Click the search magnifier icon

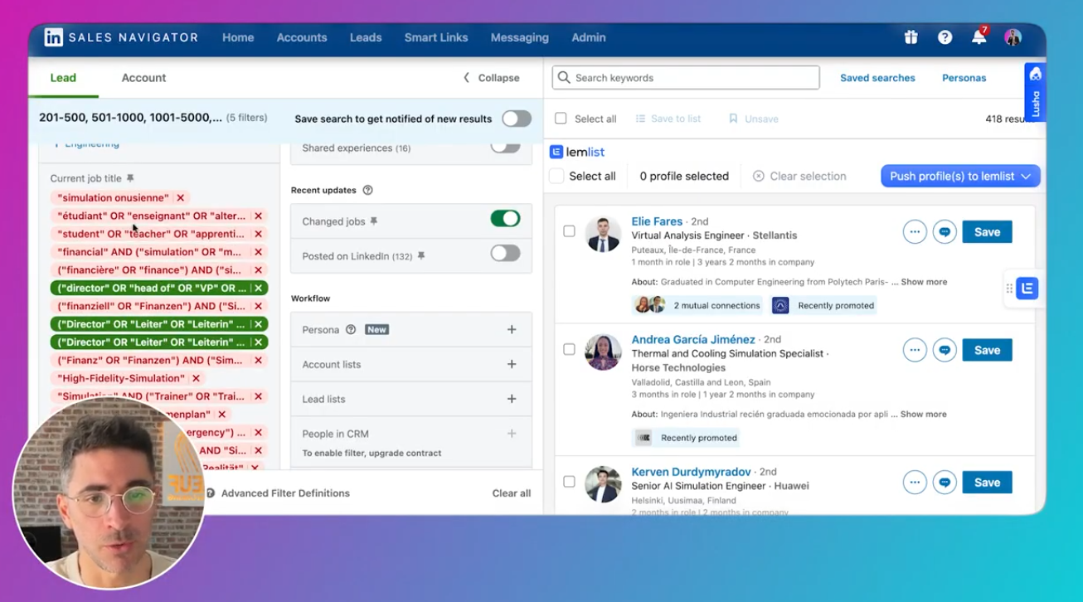565,78
